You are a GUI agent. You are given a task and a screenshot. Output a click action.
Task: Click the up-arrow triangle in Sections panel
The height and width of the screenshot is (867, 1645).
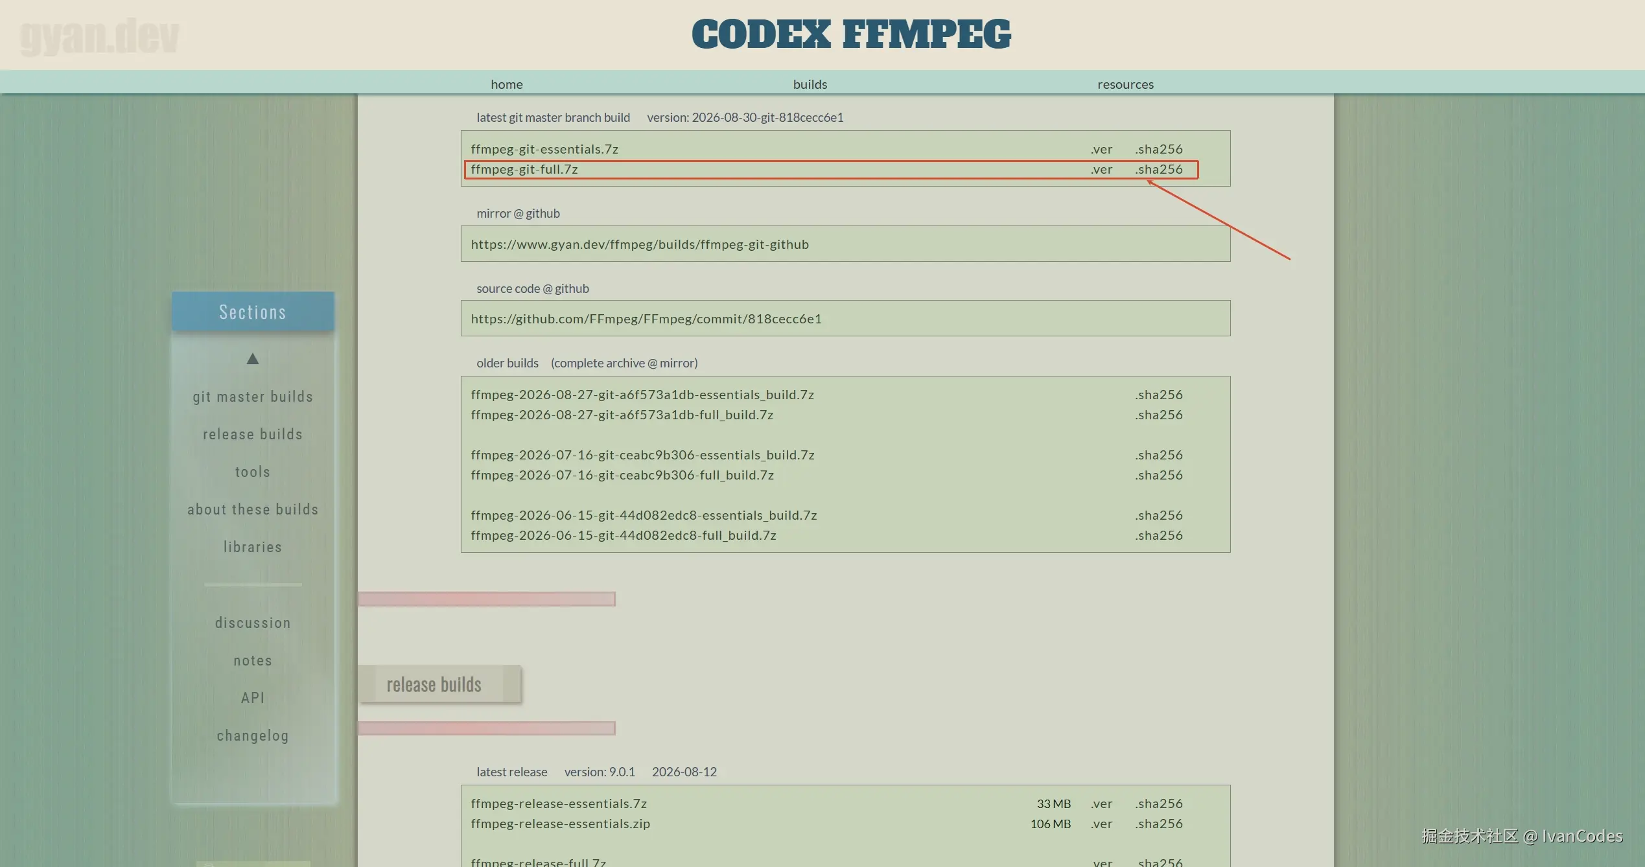(x=253, y=358)
